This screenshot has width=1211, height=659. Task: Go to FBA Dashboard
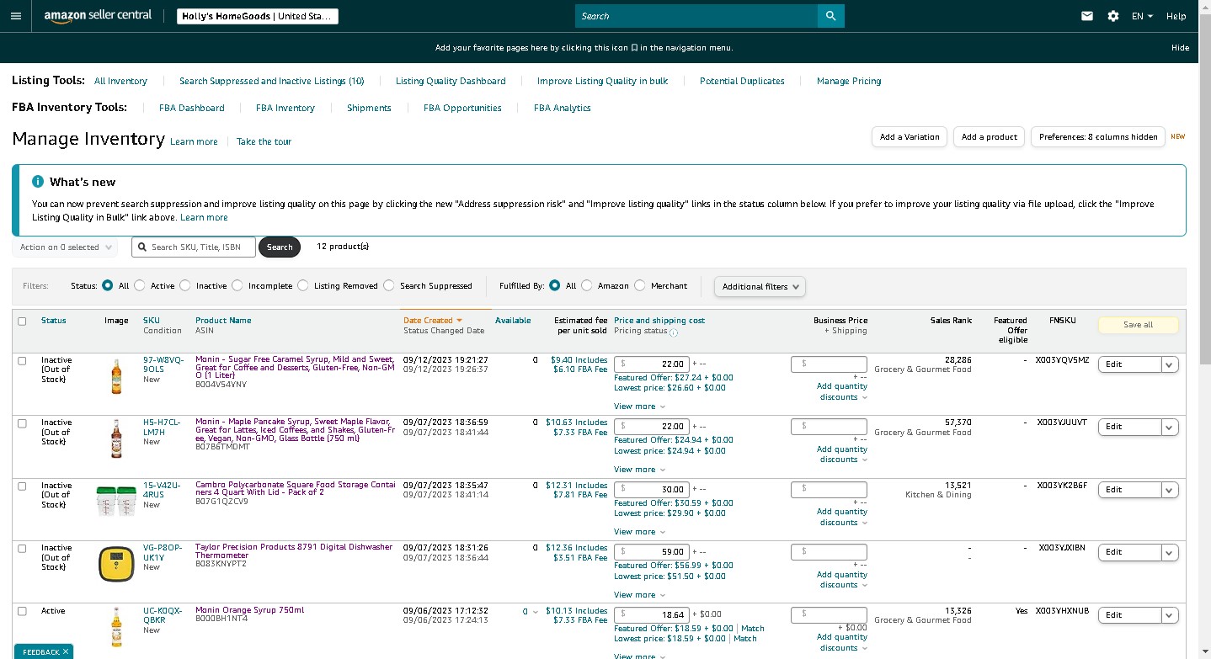[192, 109]
